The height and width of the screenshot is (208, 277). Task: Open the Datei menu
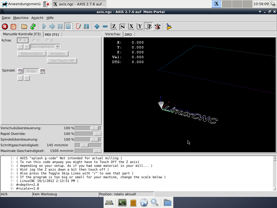pos(6,18)
